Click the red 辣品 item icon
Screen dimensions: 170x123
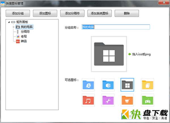click(18, 41)
